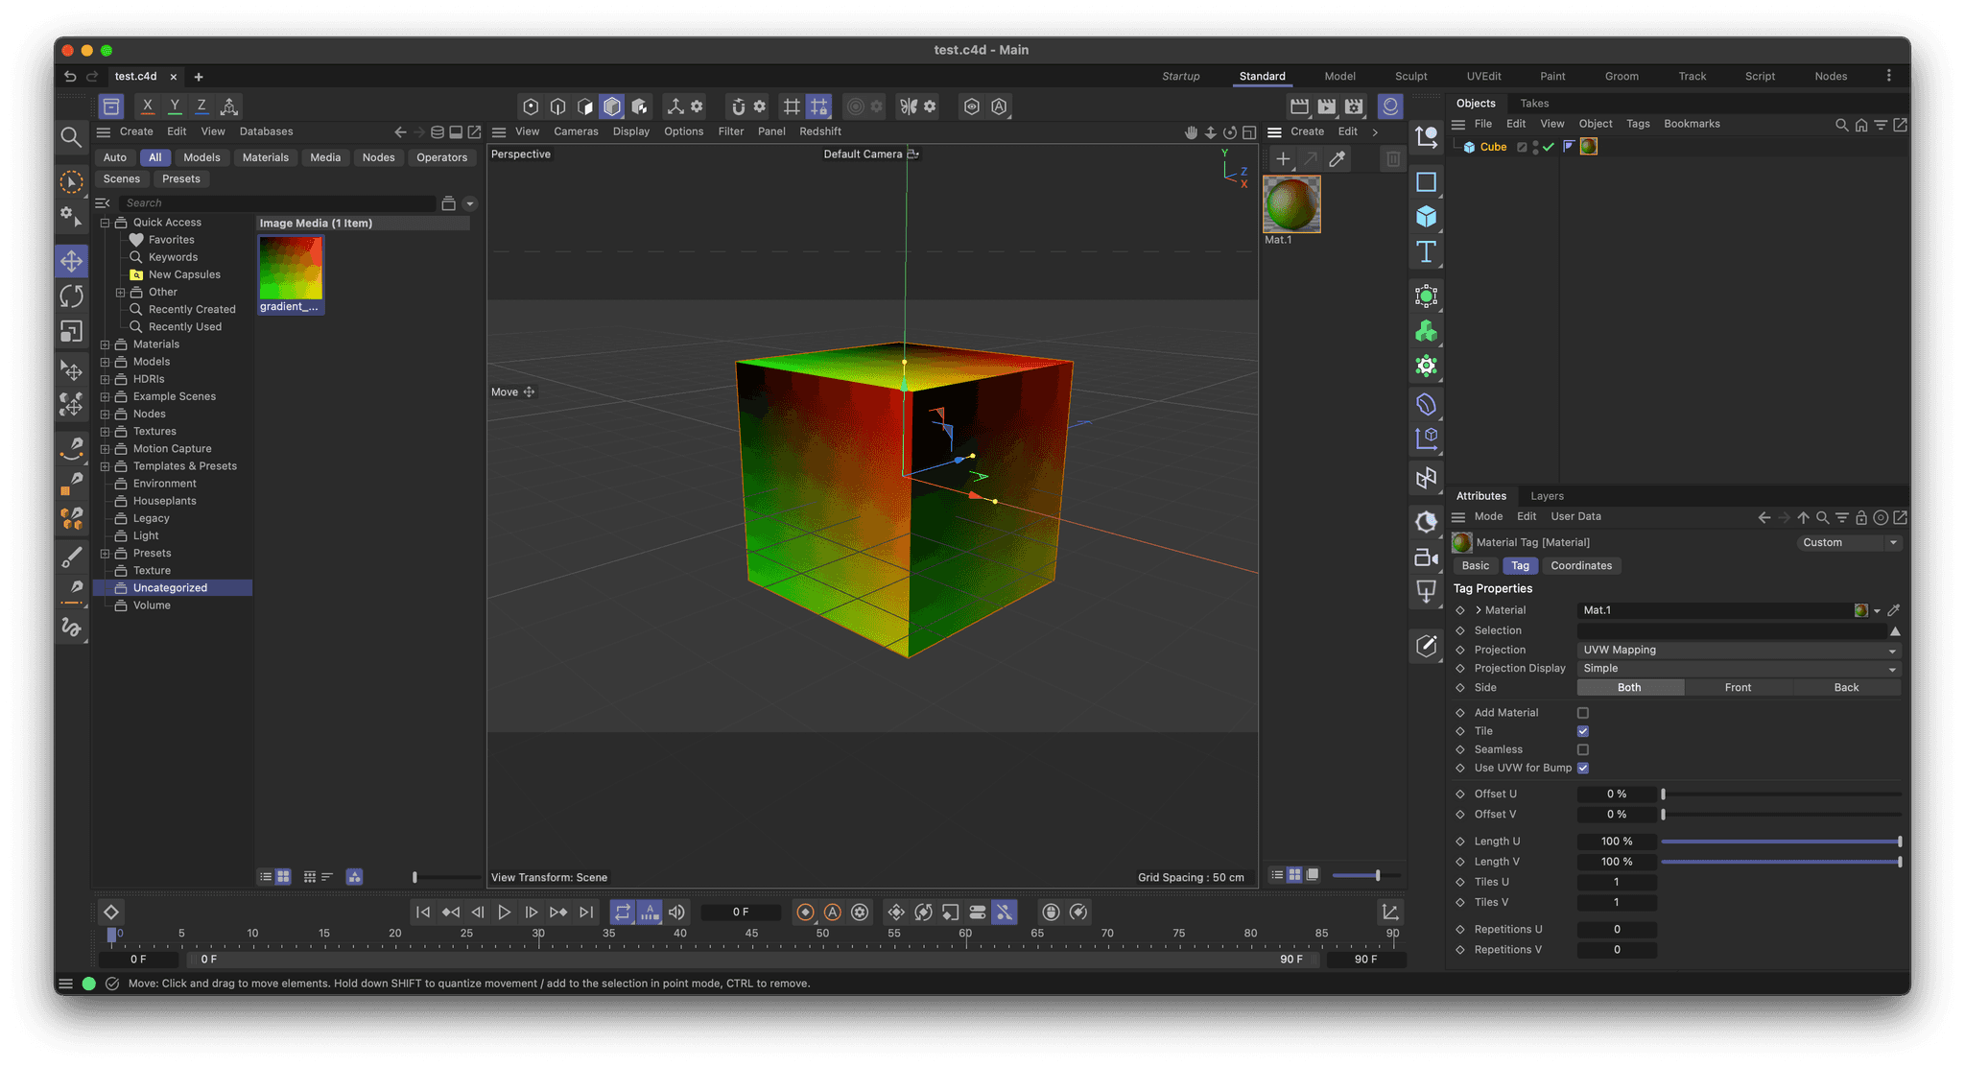Image resolution: width=1965 pixels, height=1067 pixels.
Task: Toggle Y axis lock
Action: [174, 107]
